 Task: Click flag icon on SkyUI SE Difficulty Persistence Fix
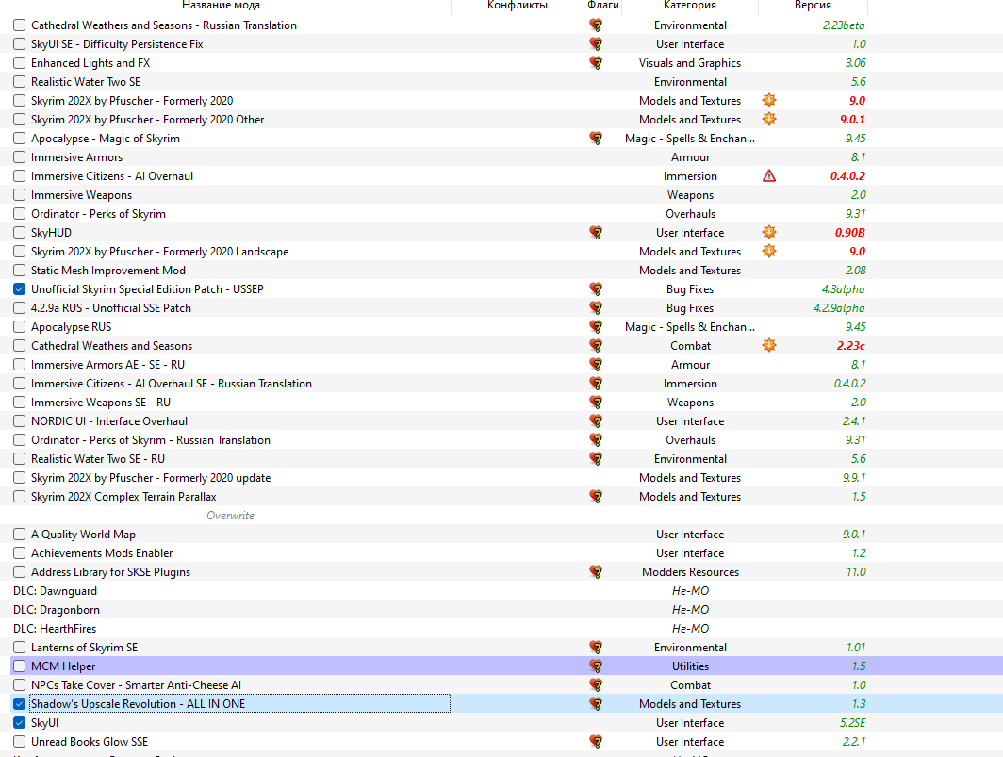coord(596,44)
